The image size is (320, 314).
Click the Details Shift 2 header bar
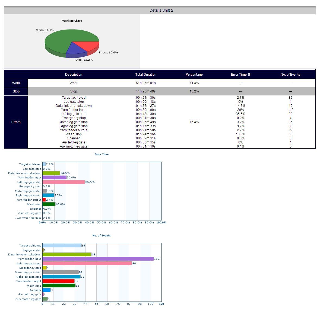tap(160, 10)
